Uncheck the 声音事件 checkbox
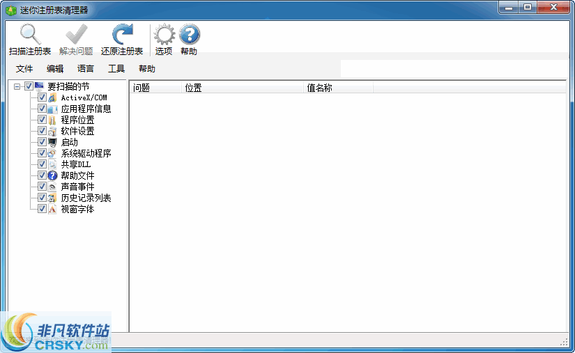The image size is (575, 353). pyautogui.click(x=43, y=187)
